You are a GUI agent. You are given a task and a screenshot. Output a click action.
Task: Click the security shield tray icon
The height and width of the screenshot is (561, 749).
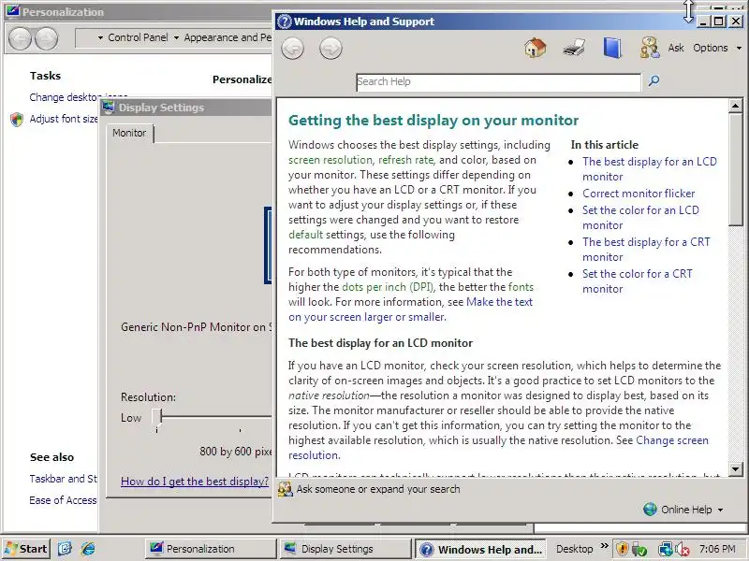(x=622, y=549)
